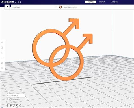Click the job name next to the pencil
The image size is (134, 108).
point(15,99)
